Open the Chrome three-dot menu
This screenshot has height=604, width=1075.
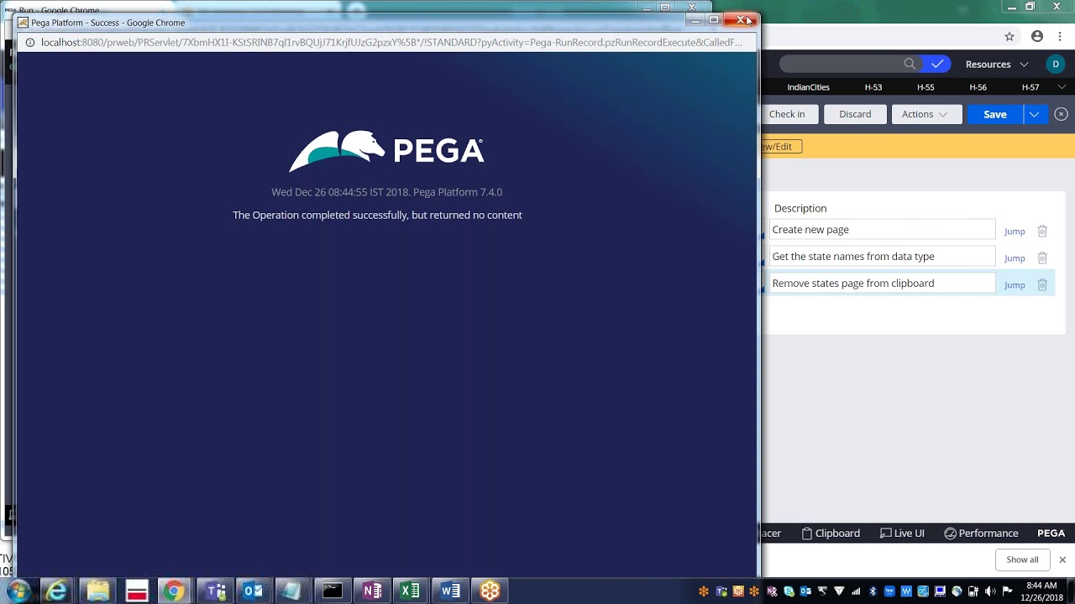pos(1062,36)
